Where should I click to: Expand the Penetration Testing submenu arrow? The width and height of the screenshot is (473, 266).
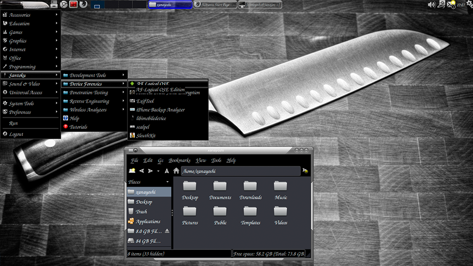coord(123,93)
